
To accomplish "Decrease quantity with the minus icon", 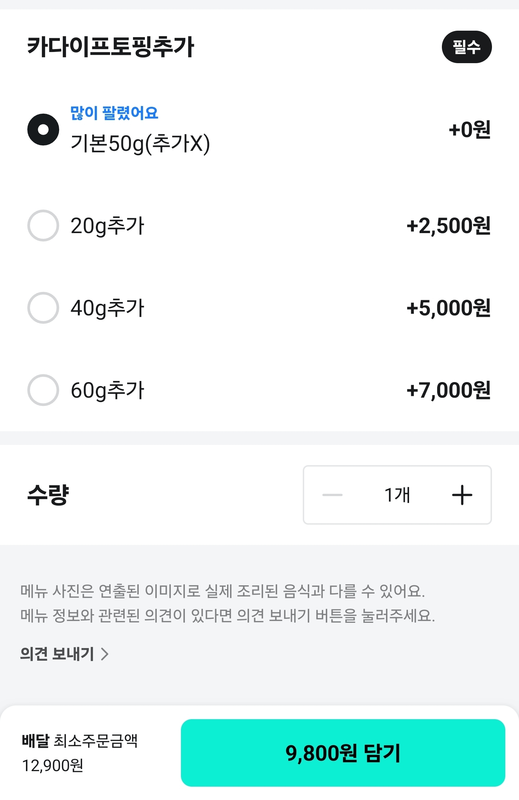I will [332, 495].
